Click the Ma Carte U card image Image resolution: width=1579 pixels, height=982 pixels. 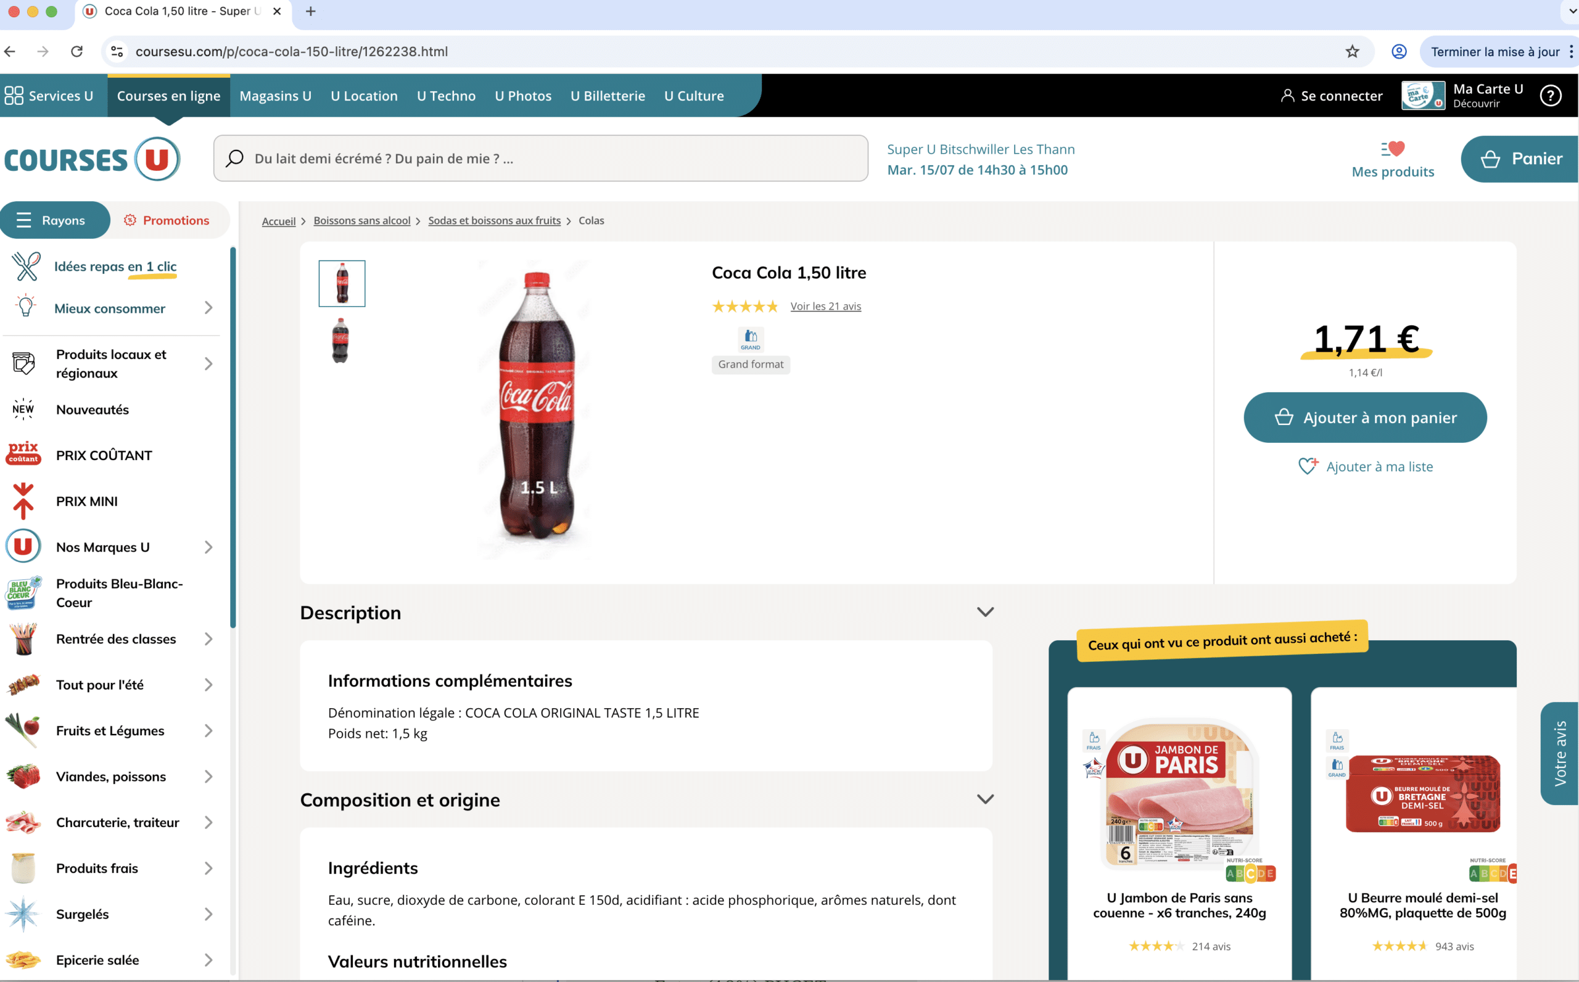coord(1422,96)
